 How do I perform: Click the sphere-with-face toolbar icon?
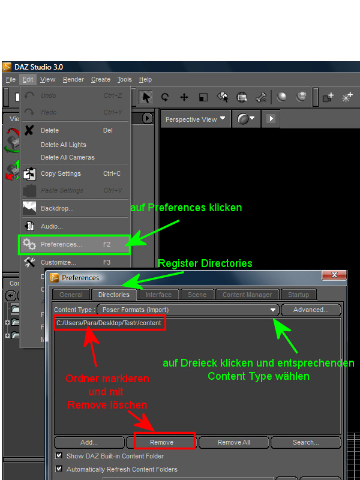(x=301, y=97)
